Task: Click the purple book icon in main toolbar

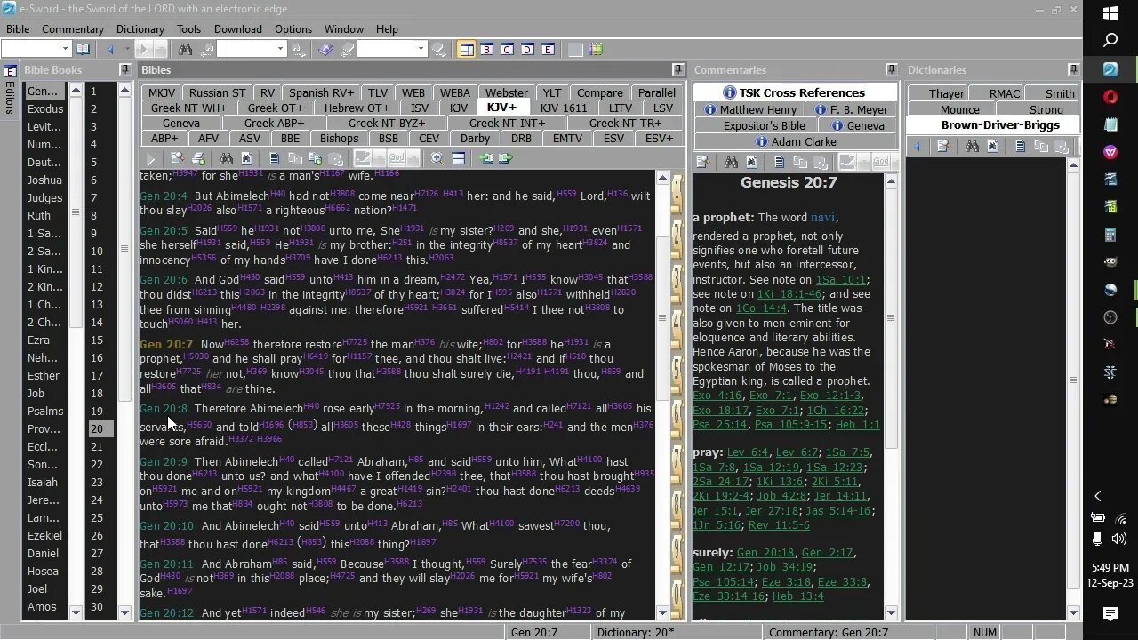Action: click(x=326, y=50)
